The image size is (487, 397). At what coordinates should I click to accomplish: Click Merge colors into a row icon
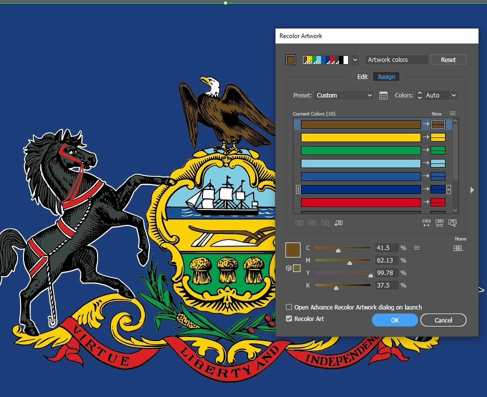(299, 223)
